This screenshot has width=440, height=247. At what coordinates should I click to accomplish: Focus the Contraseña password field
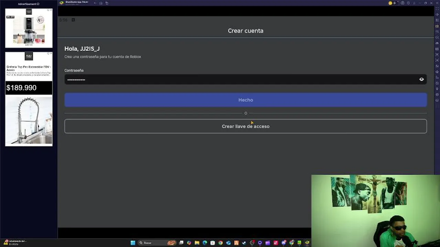pos(245,79)
